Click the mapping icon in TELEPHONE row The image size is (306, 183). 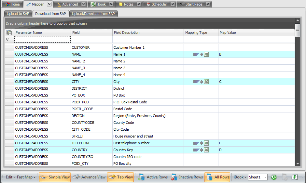click(x=201, y=143)
